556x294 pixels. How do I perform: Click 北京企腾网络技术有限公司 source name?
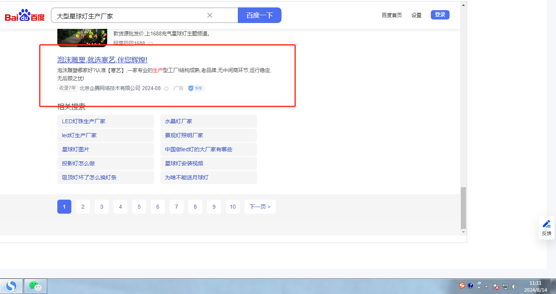tap(110, 88)
